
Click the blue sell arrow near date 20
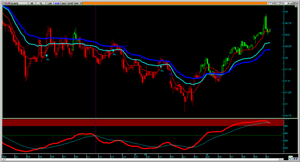pyautogui.click(x=170, y=74)
